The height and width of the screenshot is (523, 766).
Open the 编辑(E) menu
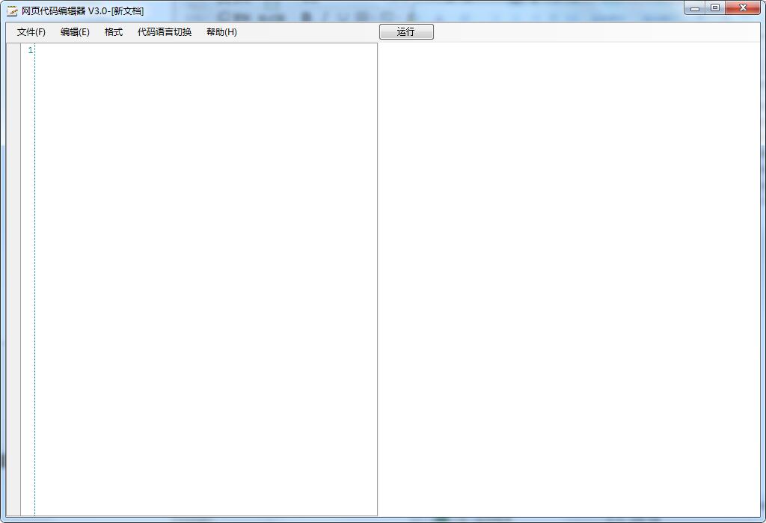pyautogui.click(x=75, y=32)
